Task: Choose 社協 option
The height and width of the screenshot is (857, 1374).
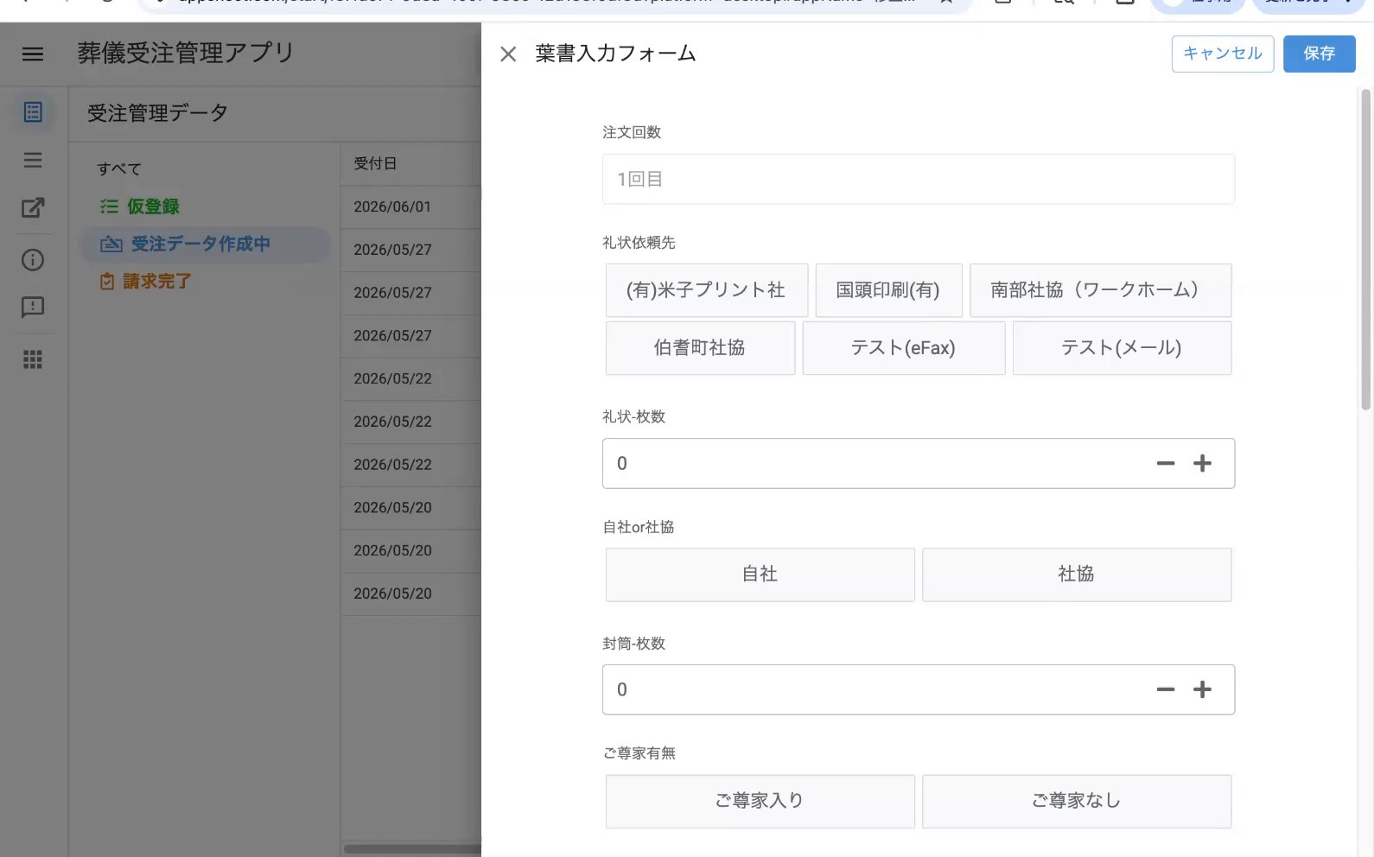Action: [1076, 575]
